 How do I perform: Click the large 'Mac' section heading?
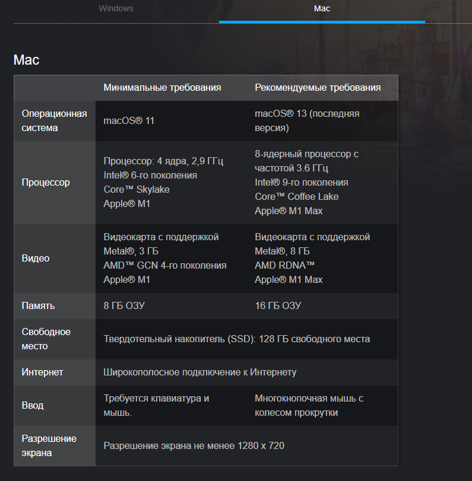26,60
